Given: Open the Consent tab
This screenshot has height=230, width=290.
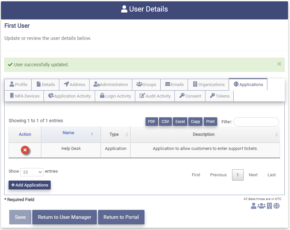Looking at the screenshot, I should (190, 96).
